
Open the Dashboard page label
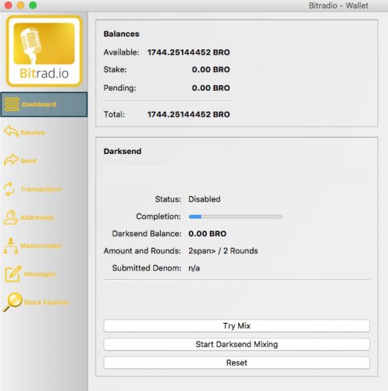coord(39,104)
